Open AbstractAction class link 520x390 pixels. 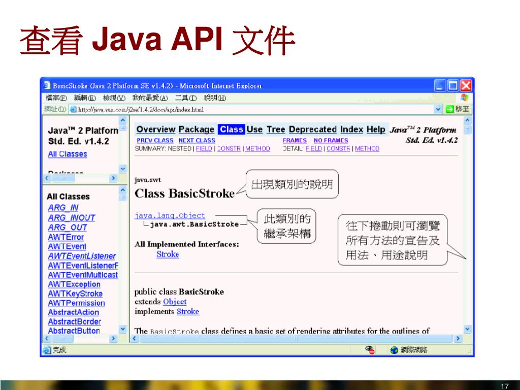coord(73,312)
